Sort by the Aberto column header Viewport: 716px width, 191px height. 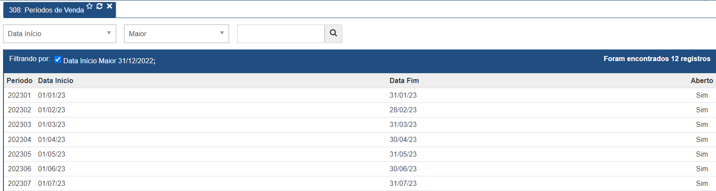[702, 80]
